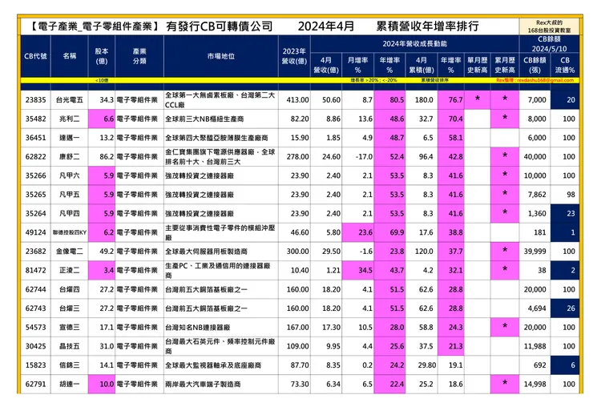
Task: Select CB code 15823
Action: point(35,365)
